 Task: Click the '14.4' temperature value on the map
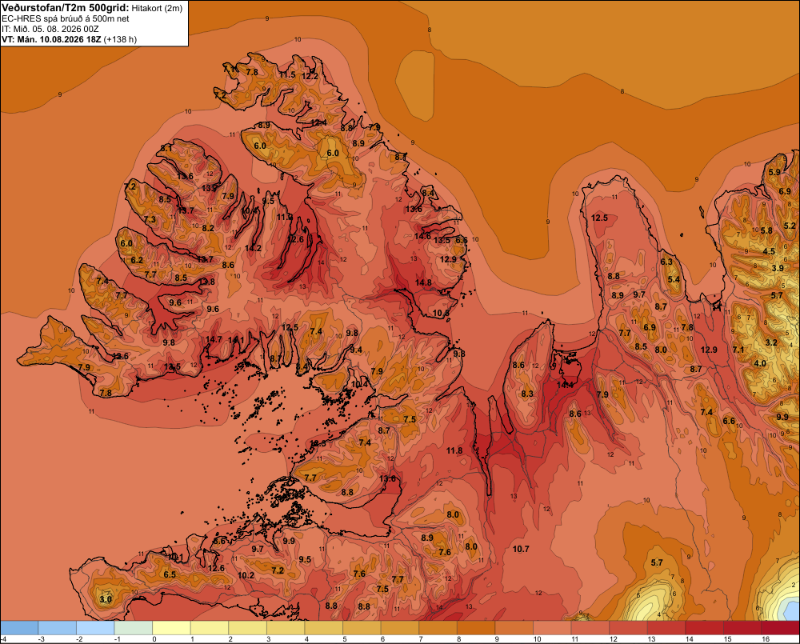tap(566, 385)
